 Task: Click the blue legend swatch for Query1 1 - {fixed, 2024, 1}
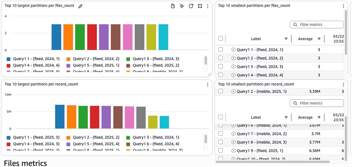[x=9, y=59]
